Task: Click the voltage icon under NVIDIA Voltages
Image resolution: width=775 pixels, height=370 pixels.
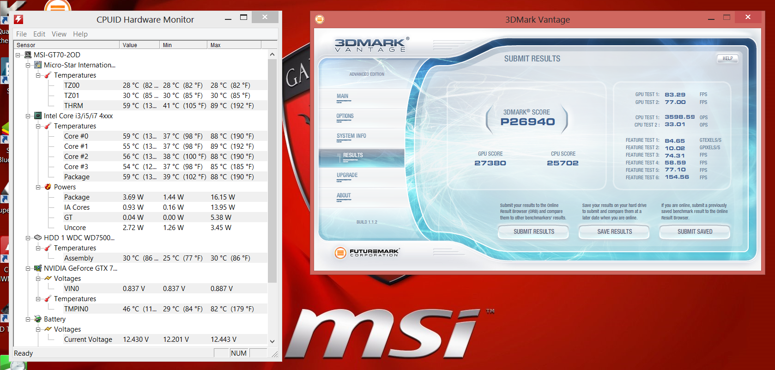Action: tap(48, 279)
